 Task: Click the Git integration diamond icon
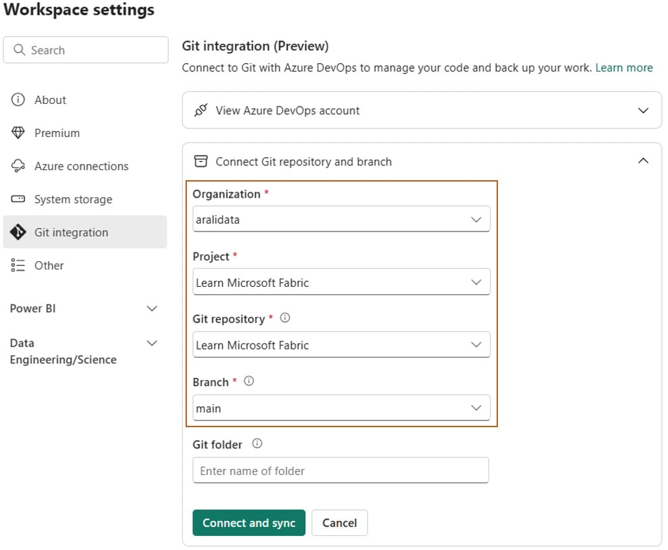18,232
